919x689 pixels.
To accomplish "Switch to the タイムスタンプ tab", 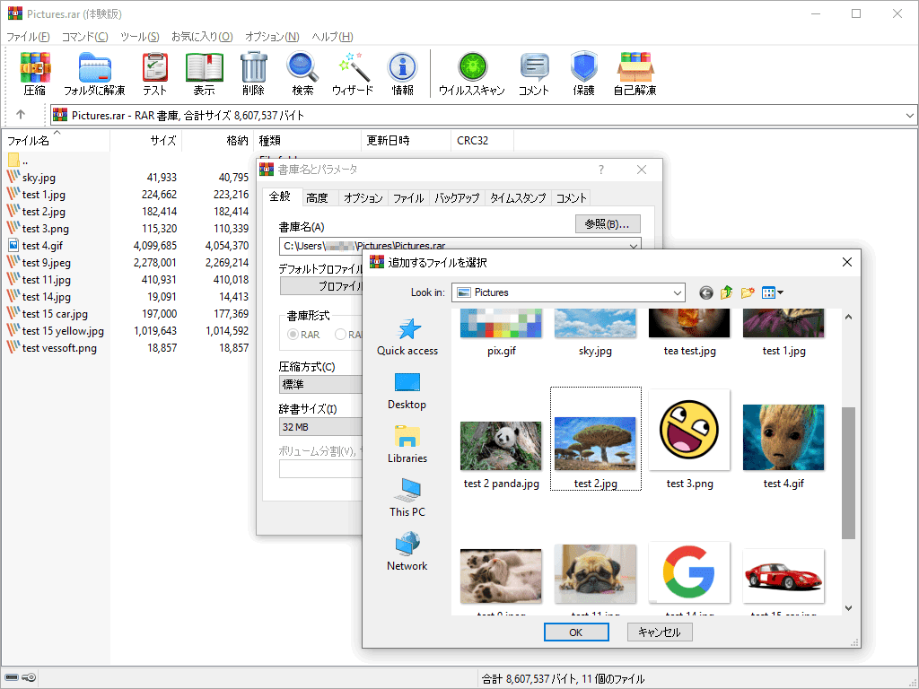I will click(x=518, y=198).
